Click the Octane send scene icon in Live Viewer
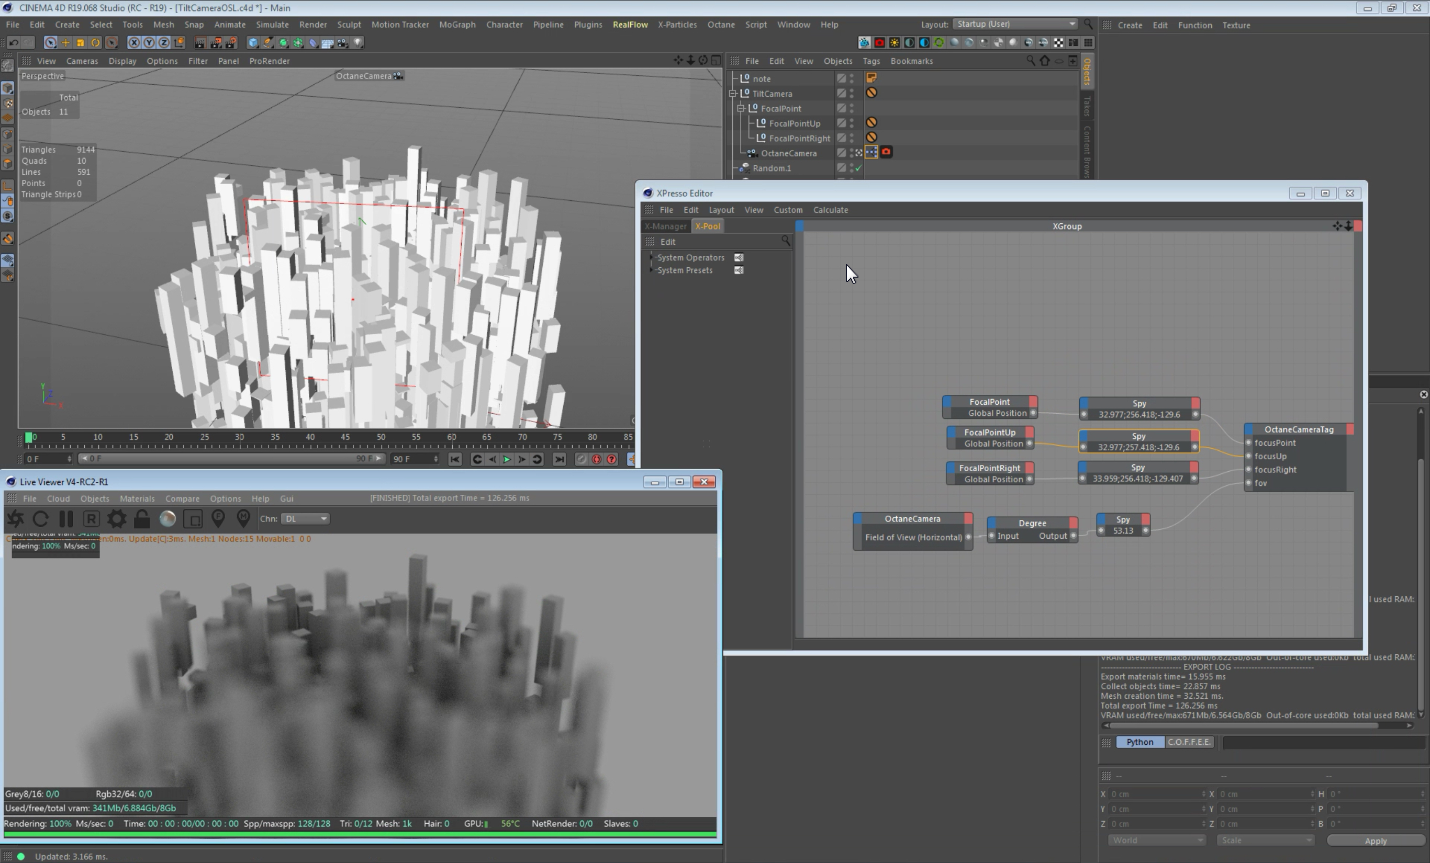 pyautogui.click(x=16, y=519)
